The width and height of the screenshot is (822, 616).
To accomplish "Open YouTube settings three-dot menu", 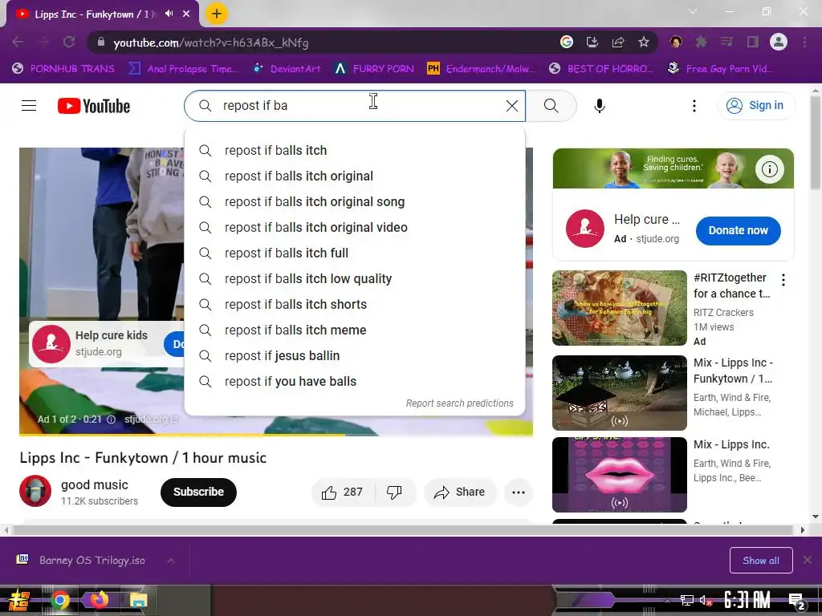I will pyautogui.click(x=694, y=106).
